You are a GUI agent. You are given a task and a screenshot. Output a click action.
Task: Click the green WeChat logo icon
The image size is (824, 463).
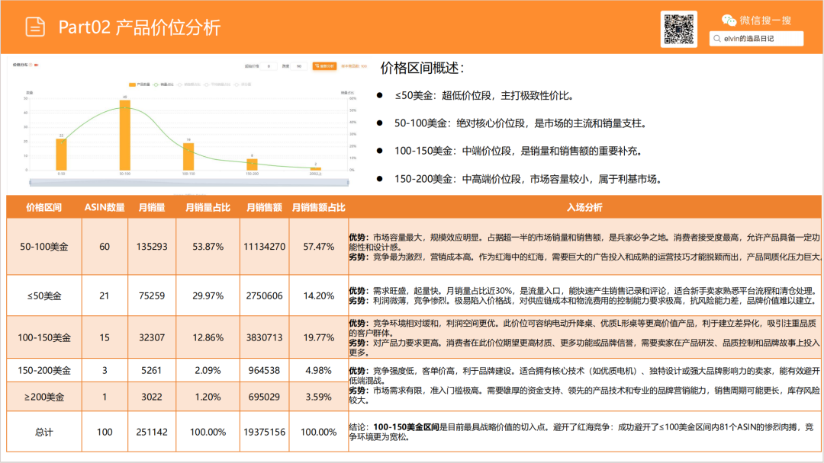click(x=729, y=21)
